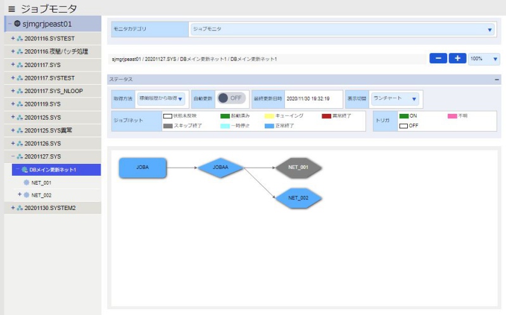This screenshot has width=506, height=315.
Task: Open the 100% zoom level dropdown
Action: click(484, 59)
